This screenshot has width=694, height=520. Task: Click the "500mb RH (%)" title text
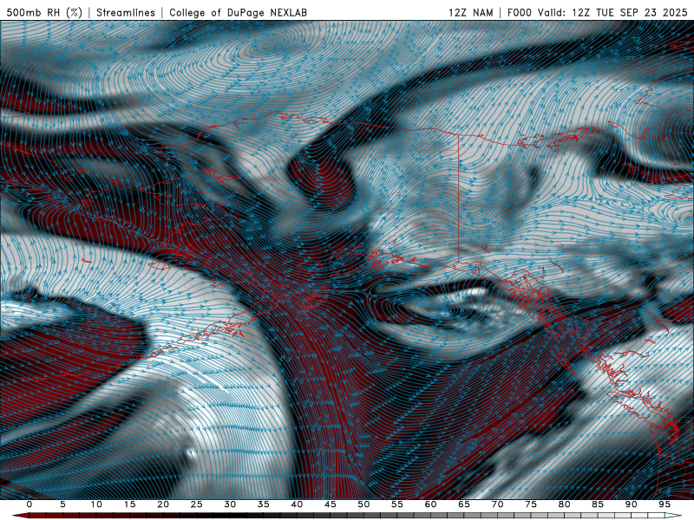coord(45,12)
